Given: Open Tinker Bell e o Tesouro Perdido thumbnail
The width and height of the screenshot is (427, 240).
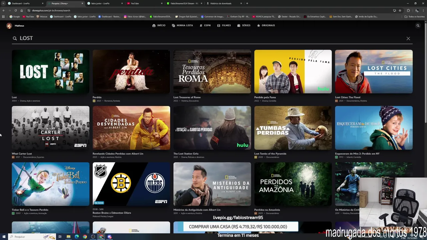Looking at the screenshot, I should tap(50, 184).
